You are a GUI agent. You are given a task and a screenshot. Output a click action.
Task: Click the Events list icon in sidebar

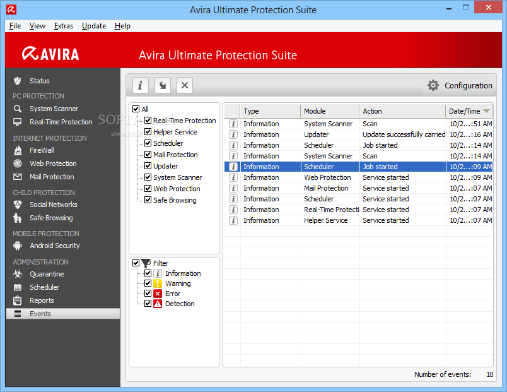click(x=18, y=314)
